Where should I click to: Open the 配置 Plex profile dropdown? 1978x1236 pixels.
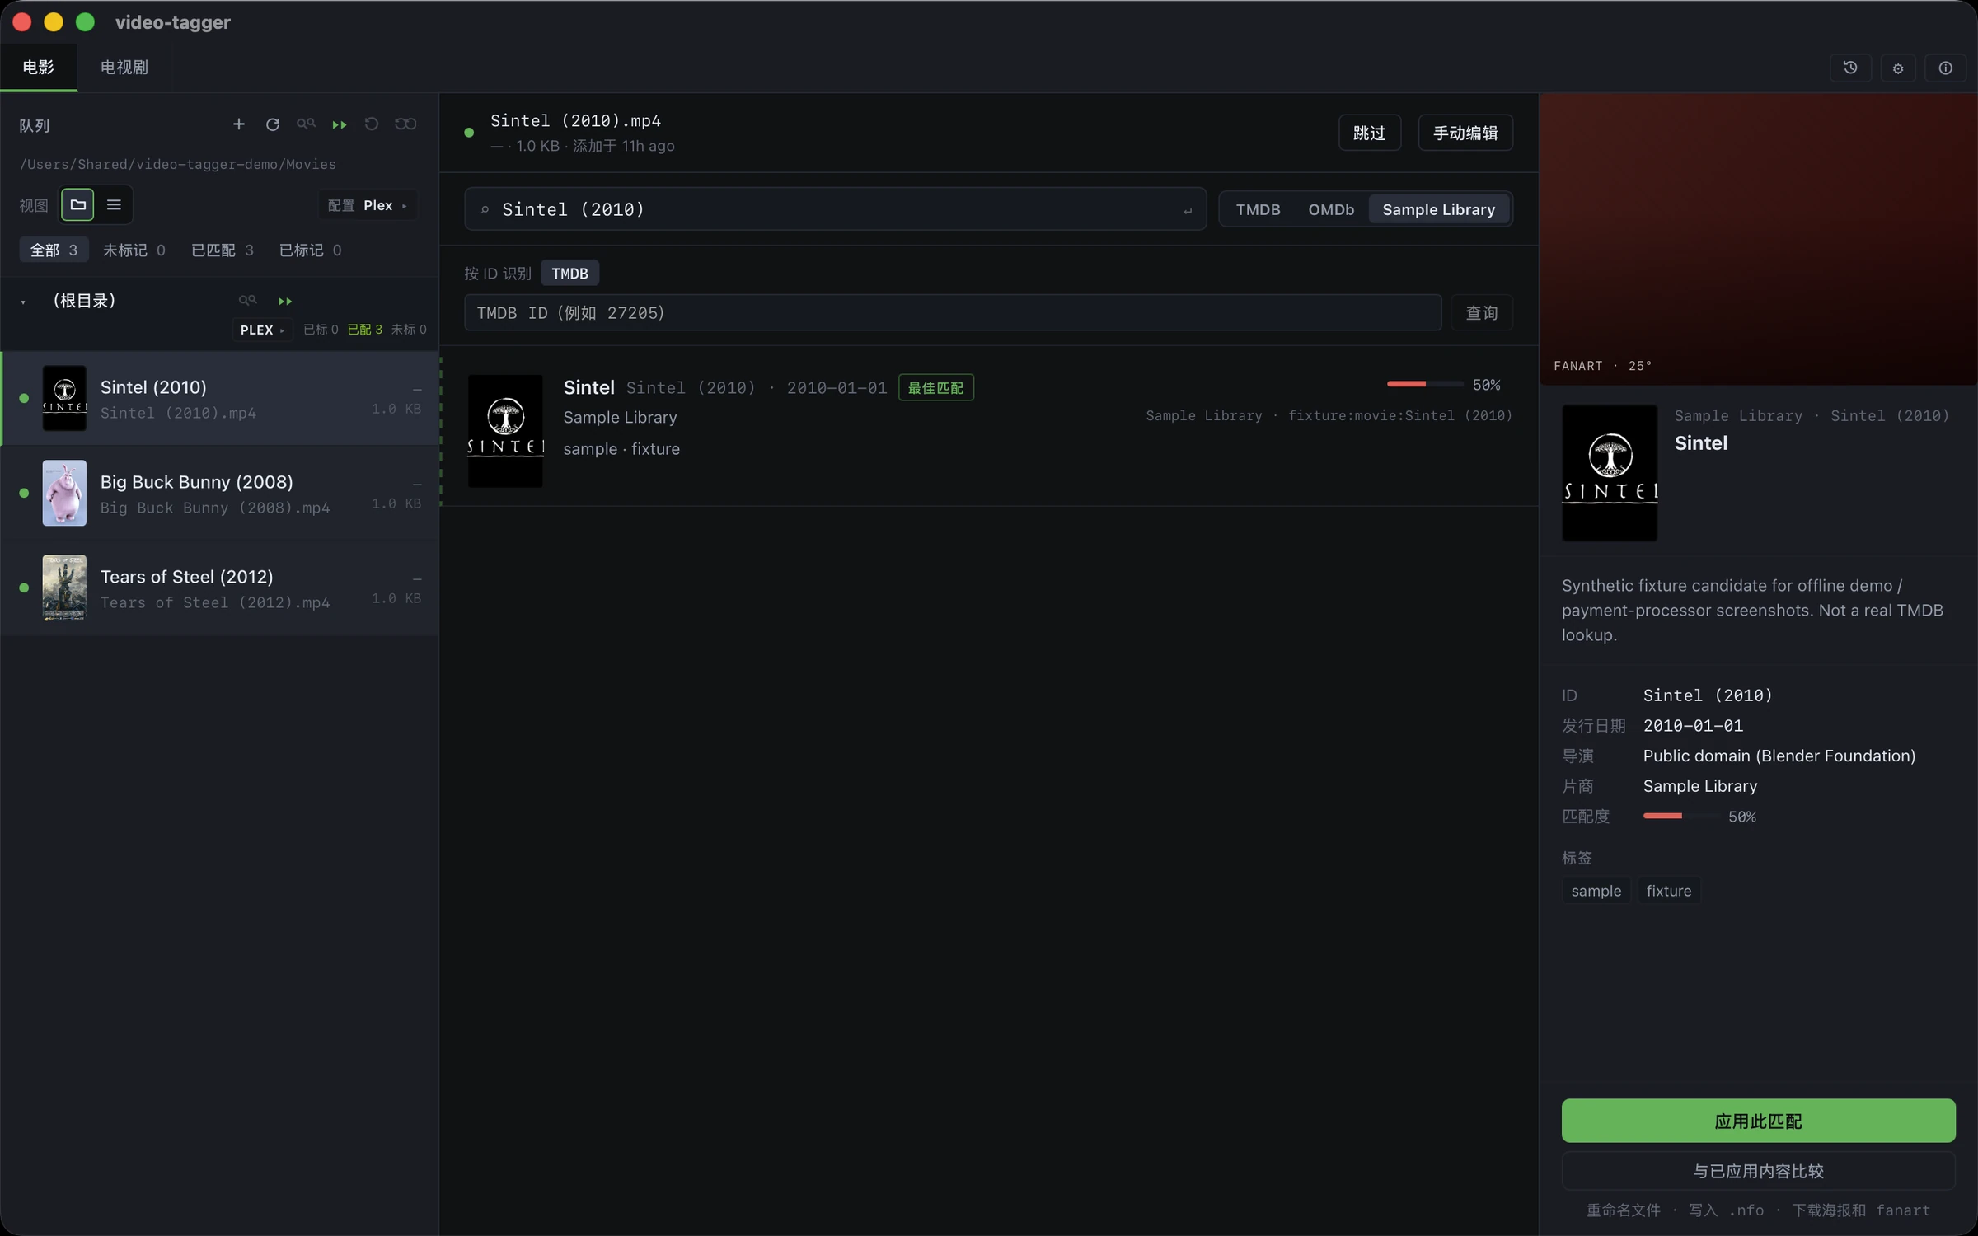368,205
